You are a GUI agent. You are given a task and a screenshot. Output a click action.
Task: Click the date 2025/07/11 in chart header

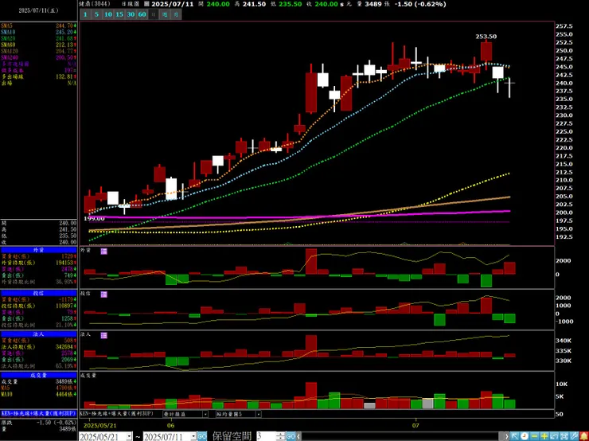coord(171,4)
